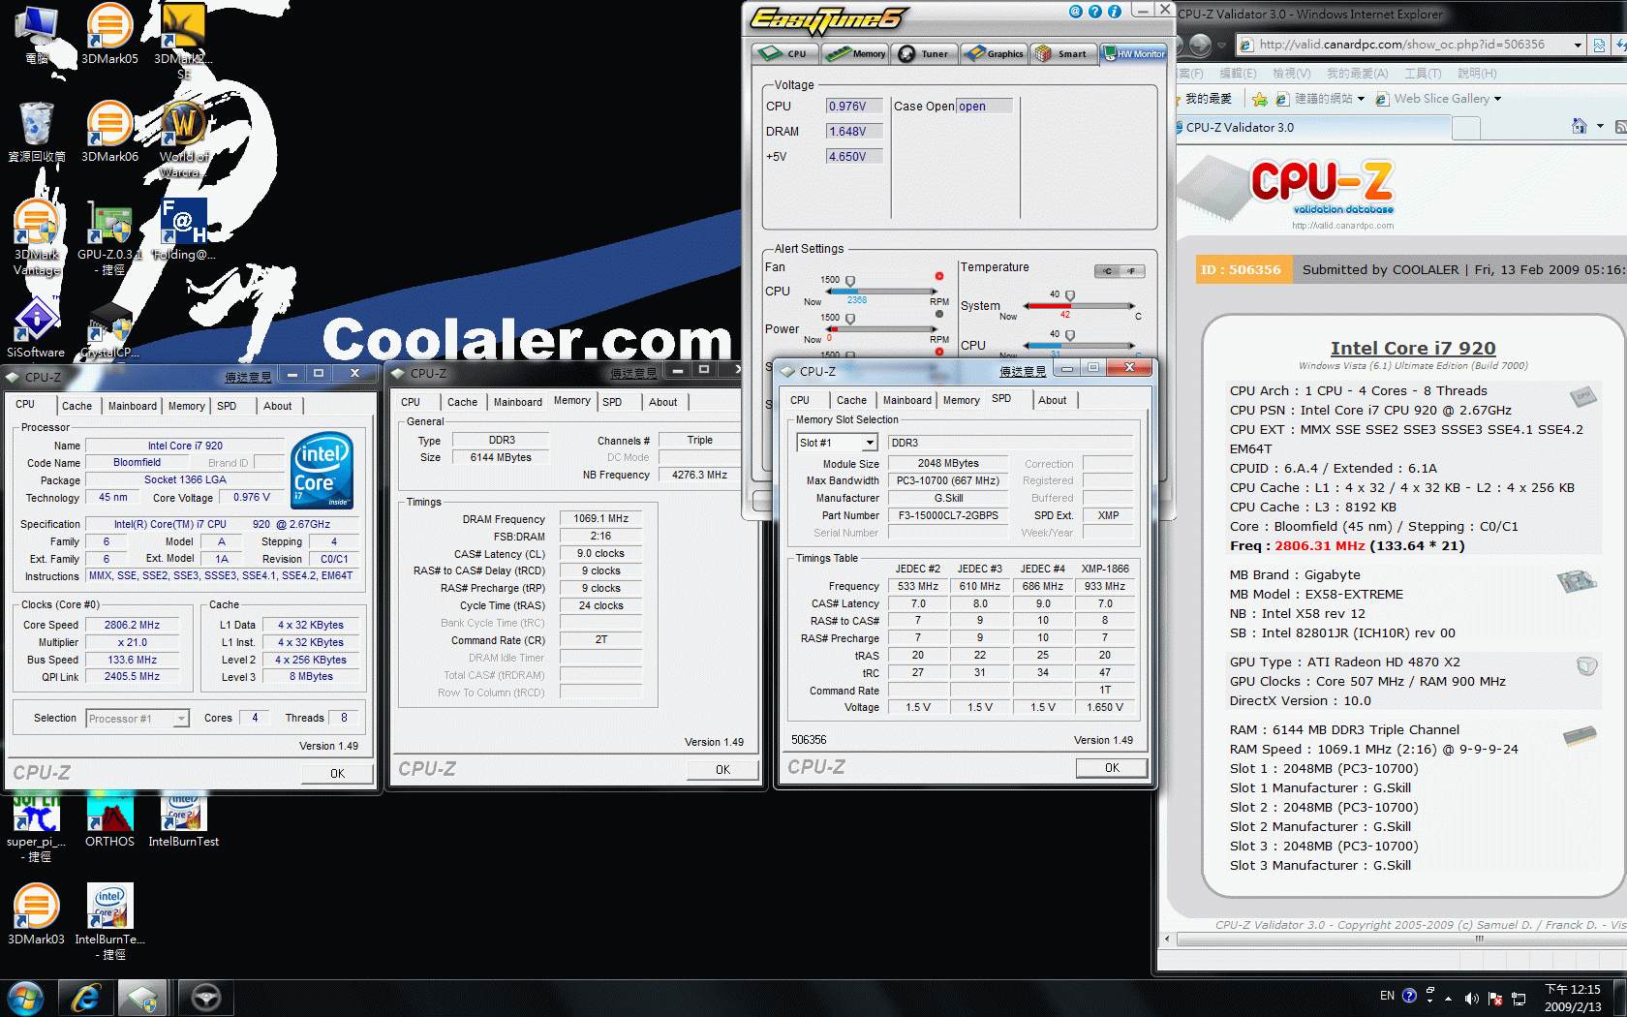This screenshot has width=1627, height=1017.
Task: Click the EN language indicator
Action: click(x=1387, y=996)
